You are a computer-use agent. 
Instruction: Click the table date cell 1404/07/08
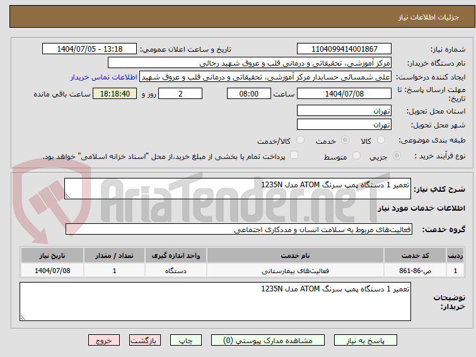(x=52, y=271)
